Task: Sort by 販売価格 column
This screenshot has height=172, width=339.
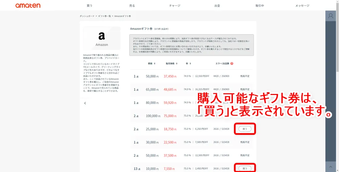Action: point(172,64)
